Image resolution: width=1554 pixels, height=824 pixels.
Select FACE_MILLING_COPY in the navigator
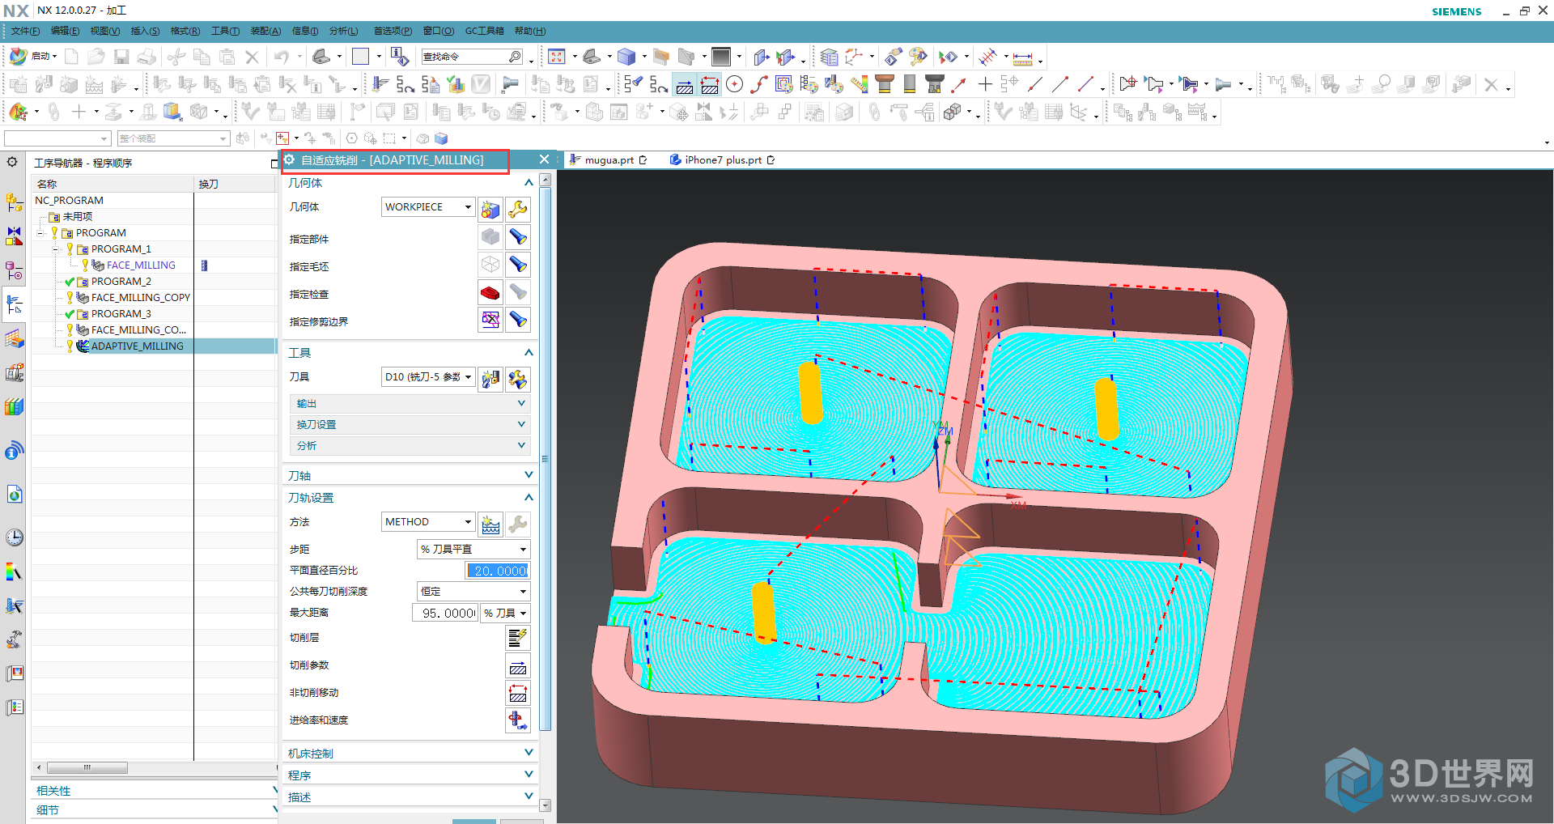tap(141, 297)
